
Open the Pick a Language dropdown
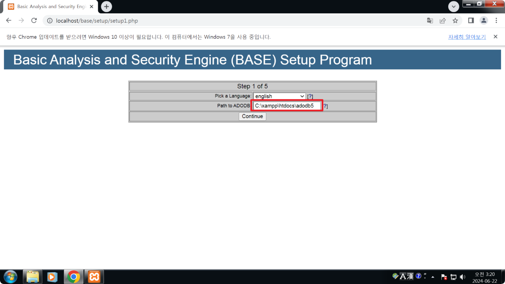[279, 96]
